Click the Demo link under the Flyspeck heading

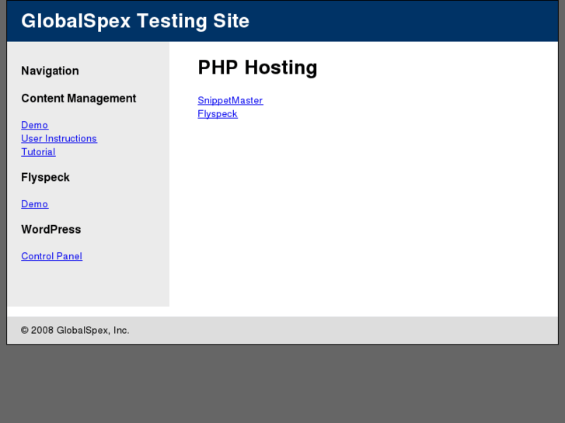pos(34,204)
